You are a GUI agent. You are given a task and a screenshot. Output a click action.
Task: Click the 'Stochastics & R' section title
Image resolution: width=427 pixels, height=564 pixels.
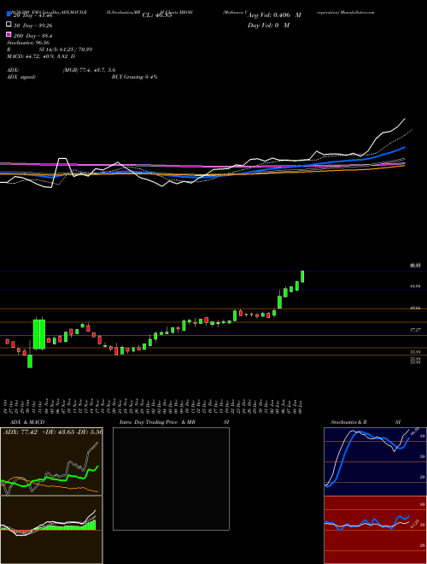coord(348,422)
